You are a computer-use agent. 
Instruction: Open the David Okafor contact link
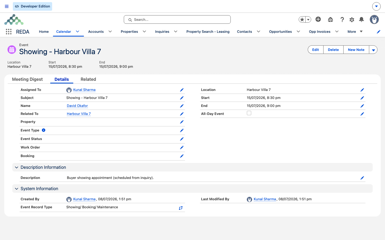77,106
